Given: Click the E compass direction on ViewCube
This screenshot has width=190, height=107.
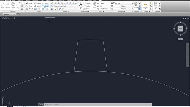Looking at the screenshot, I should (x=187, y=29).
